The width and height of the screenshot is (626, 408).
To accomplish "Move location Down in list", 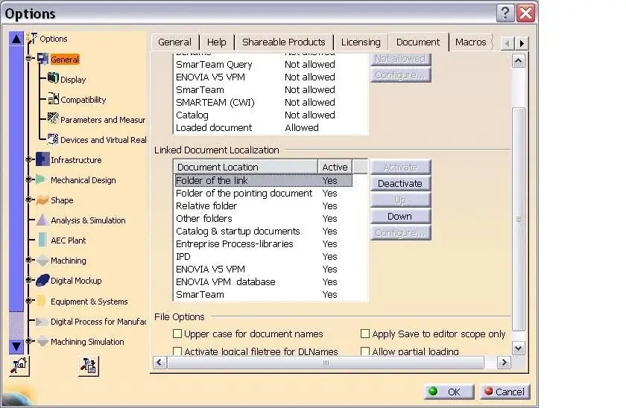I will click(400, 216).
